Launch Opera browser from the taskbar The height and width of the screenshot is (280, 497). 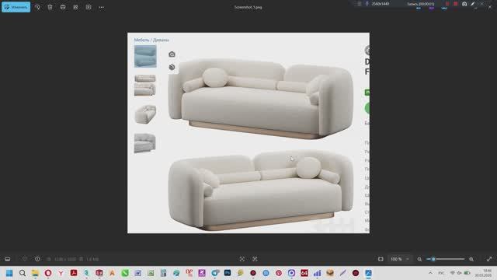click(48, 273)
